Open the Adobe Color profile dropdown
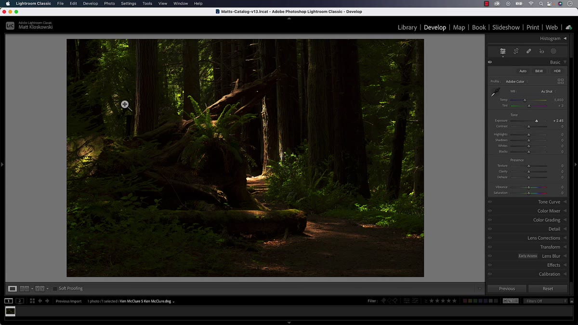This screenshot has height=325, width=578. (x=516, y=82)
